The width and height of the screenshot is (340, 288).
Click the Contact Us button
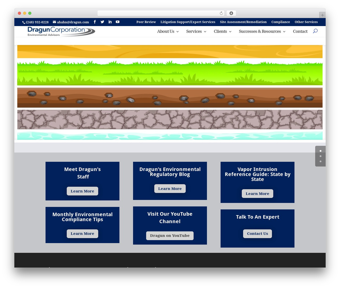pos(257,234)
